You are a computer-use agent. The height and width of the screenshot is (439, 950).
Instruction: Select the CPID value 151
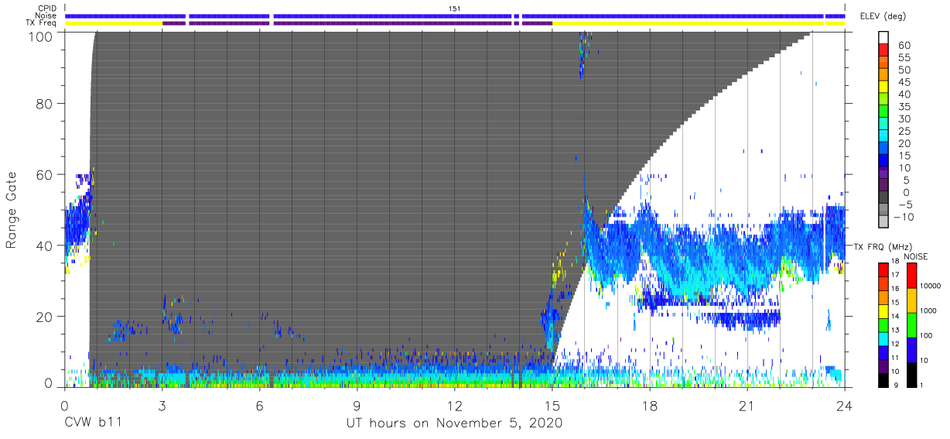(x=456, y=9)
